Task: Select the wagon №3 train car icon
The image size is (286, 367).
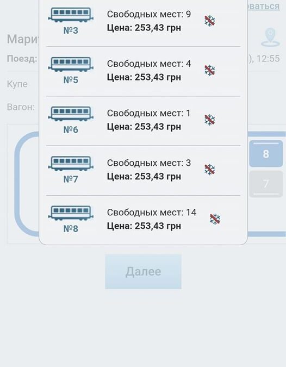Action: [71, 15]
